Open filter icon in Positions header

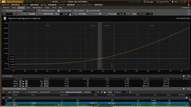click(184, 89)
